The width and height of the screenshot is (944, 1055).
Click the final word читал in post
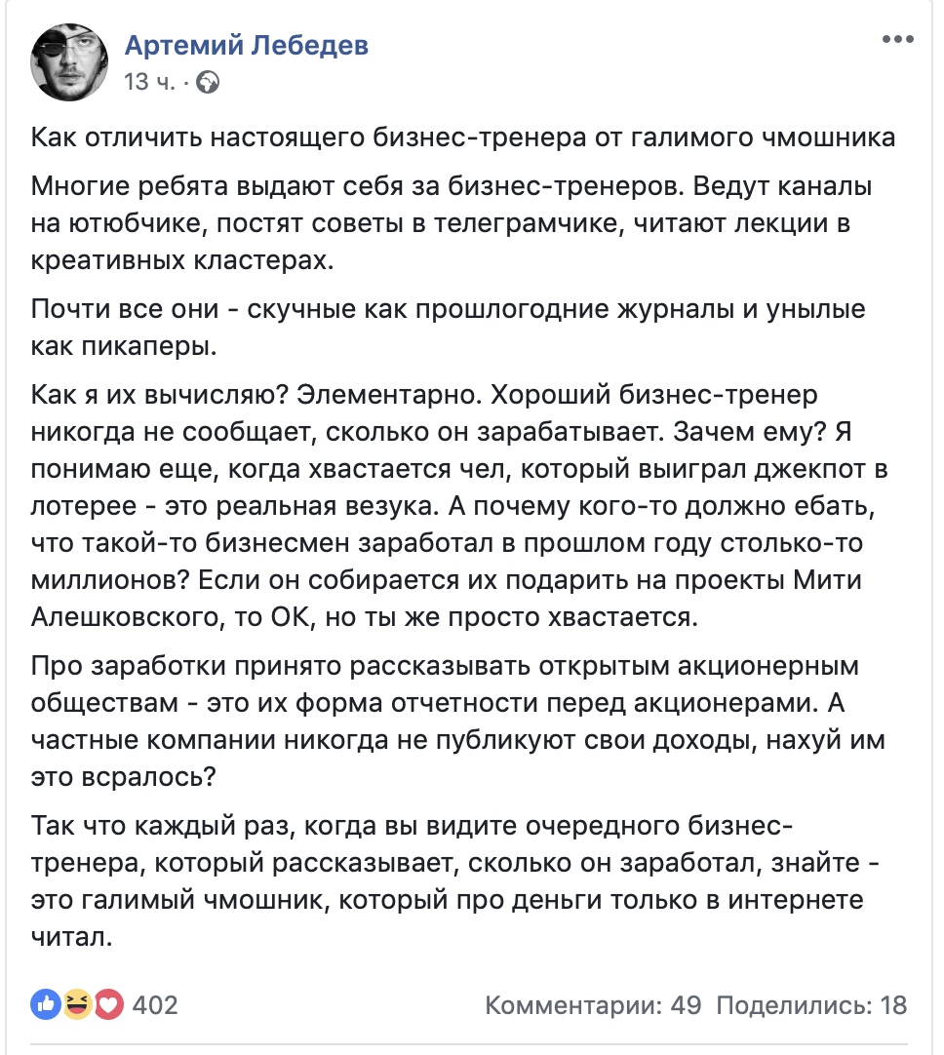(71, 937)
